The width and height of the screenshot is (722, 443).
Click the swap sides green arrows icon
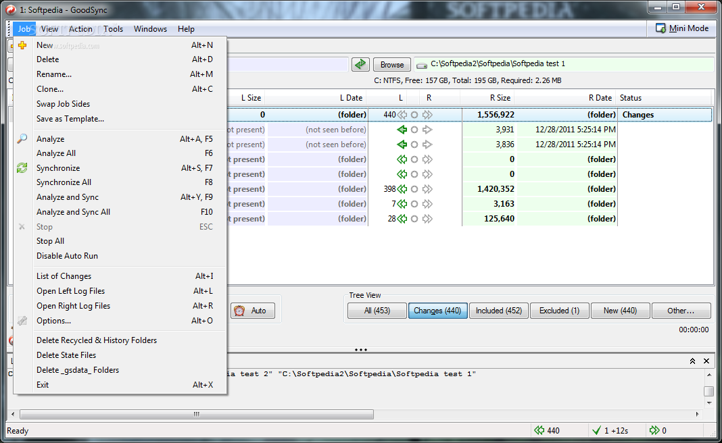point(360,64)
